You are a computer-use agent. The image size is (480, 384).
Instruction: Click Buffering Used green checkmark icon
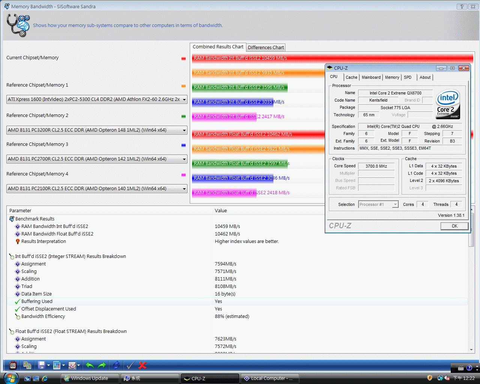[x=17, y=301]
